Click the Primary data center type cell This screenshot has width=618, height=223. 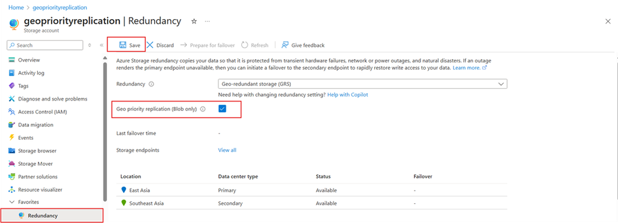pos(227,190)
